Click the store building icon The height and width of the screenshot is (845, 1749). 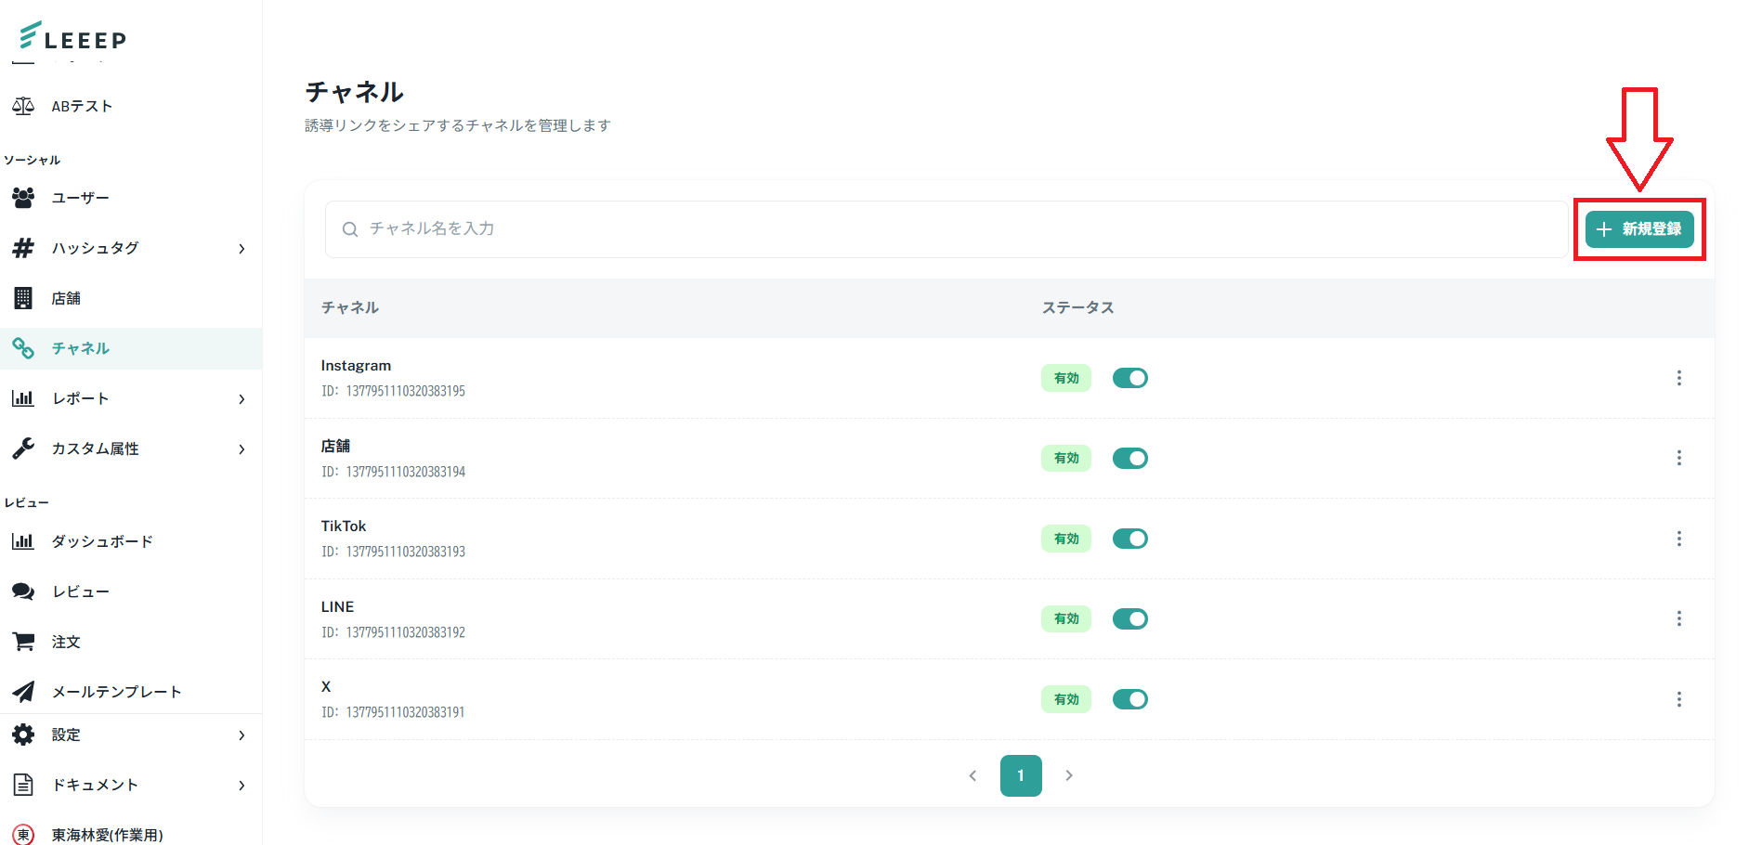[x=23, y=298]
